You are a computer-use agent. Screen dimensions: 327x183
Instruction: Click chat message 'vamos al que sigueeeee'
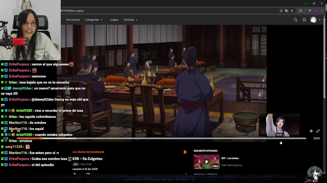click(x=50, y=64)
